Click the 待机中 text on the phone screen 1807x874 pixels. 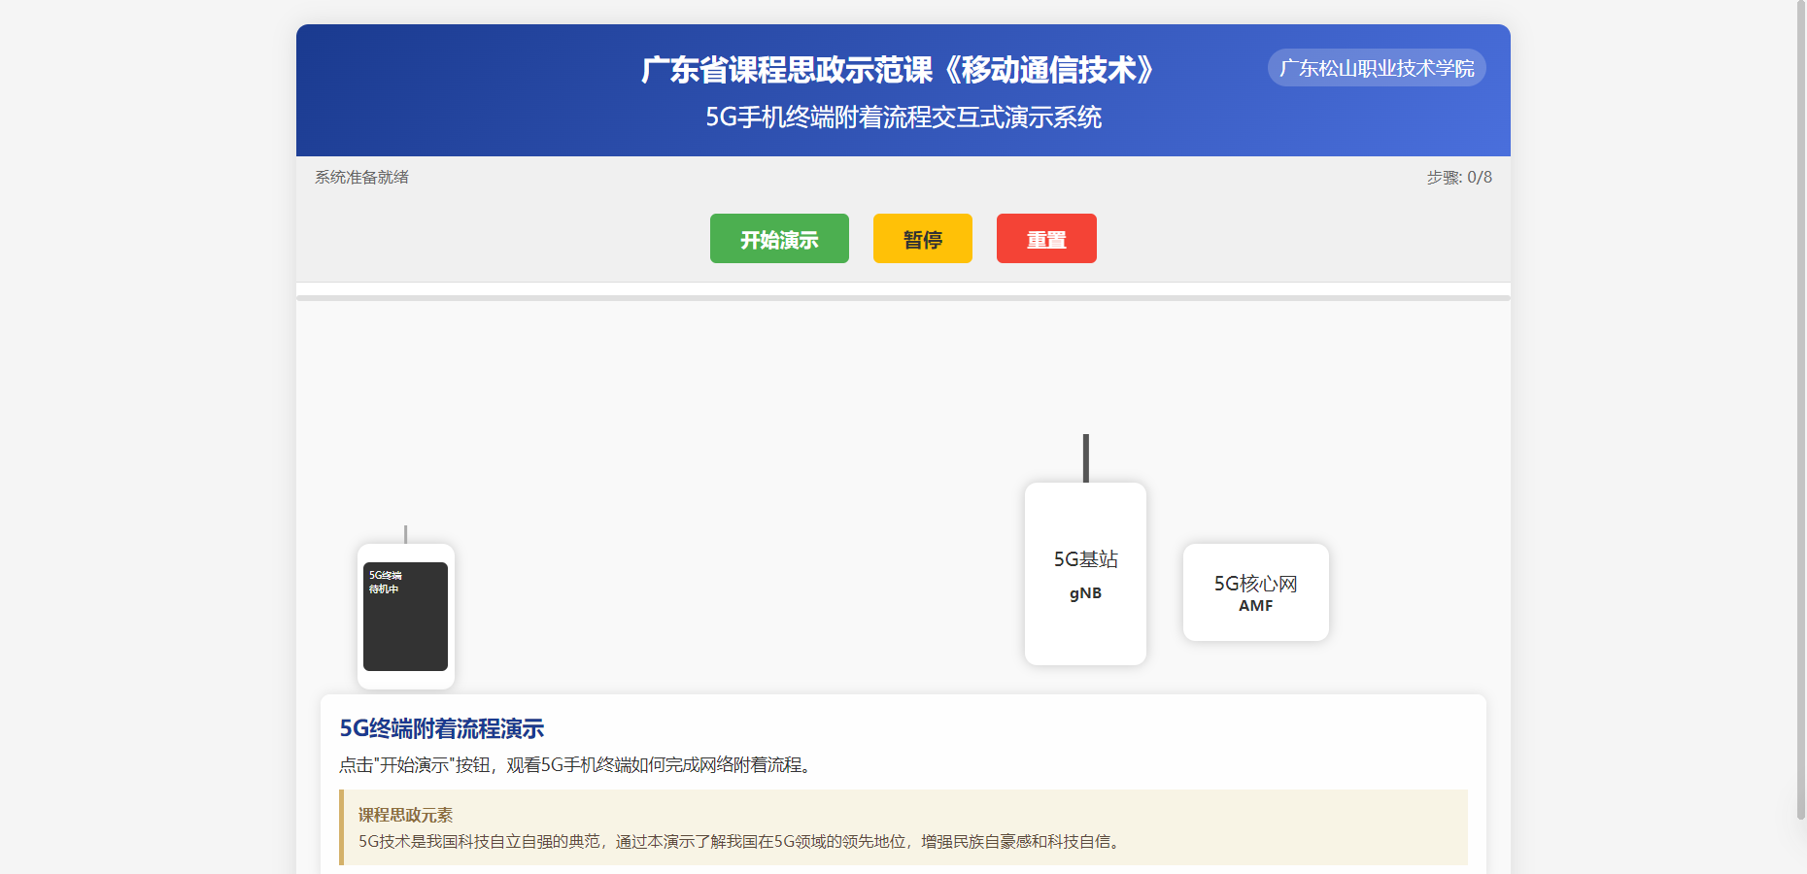384,589
